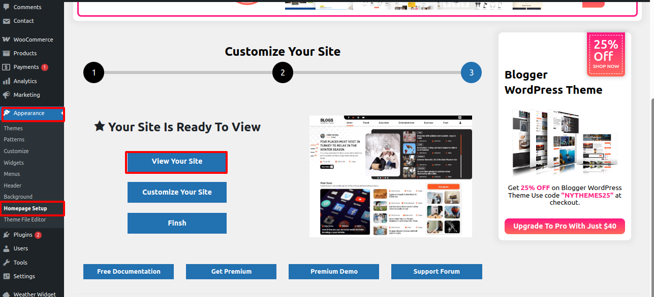
Task: Click the WooCommerce logo icon
Action: tap(7, 40)
